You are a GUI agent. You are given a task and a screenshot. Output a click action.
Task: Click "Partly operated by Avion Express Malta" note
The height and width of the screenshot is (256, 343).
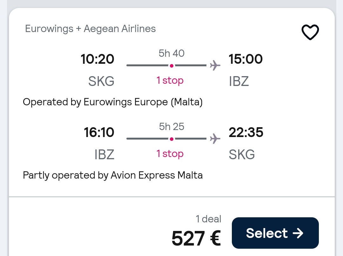(x=113, y=175)
